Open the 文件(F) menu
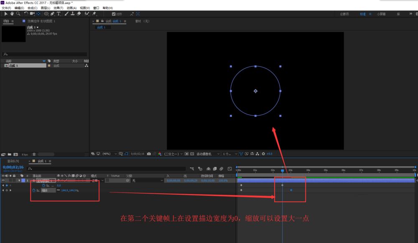Viewport: 418px width, 243px height. [x=6, y=8]
